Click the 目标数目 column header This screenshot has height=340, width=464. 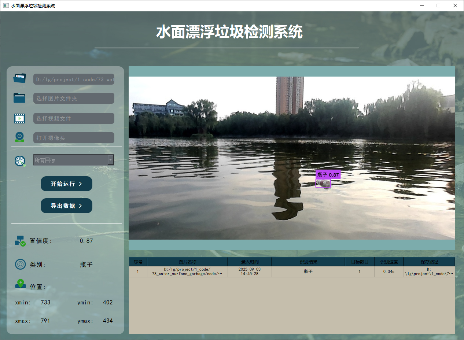pyautogui.click(x=360, y=262)
